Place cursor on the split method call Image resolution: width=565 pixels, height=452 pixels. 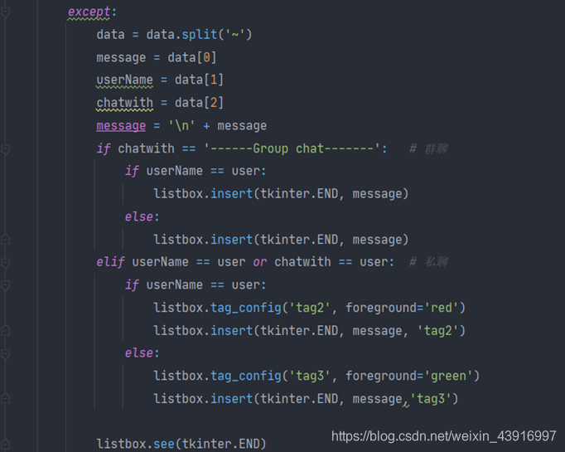[x=187, y=35]
